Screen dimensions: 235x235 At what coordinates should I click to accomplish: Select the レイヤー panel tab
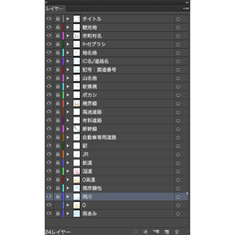click(x=55, y=9)
